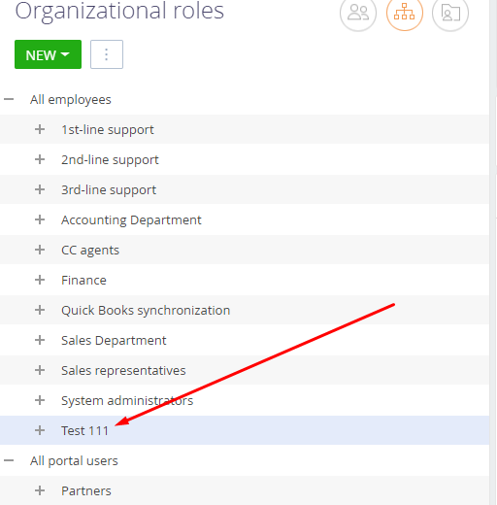The height and width of the screenshot is (505, 497).
Task: Select the Sales representatives role
Action: (123, 371)
